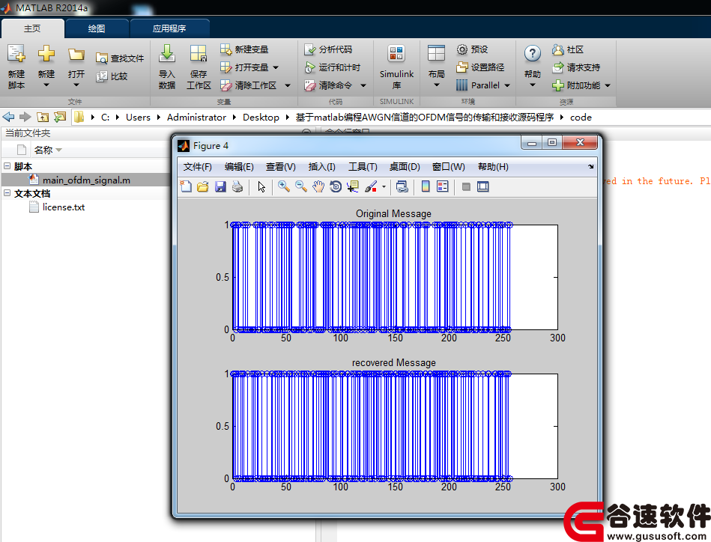This screenshot has height=542, width=711.
Task: Switch to the 主页 (Home) tab
Action: [32, 28]
